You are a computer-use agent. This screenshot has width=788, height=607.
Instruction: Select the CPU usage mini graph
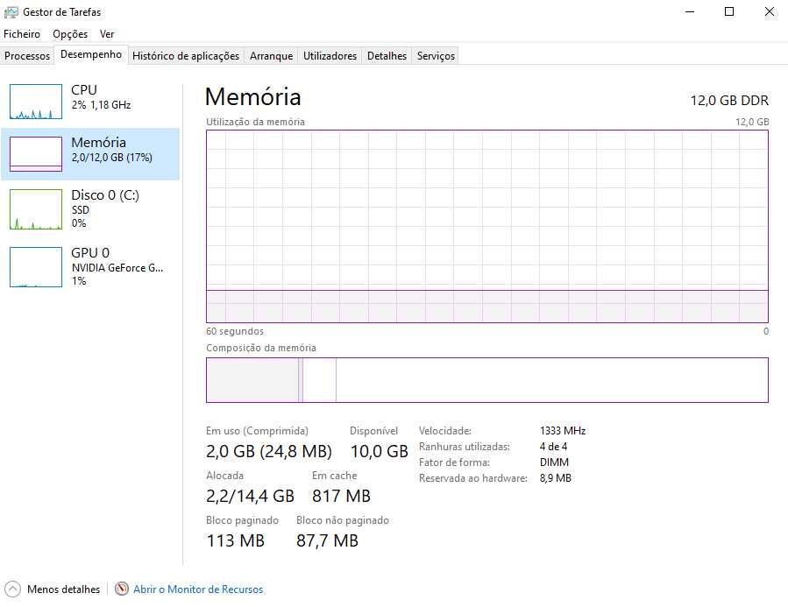(36, 102)
